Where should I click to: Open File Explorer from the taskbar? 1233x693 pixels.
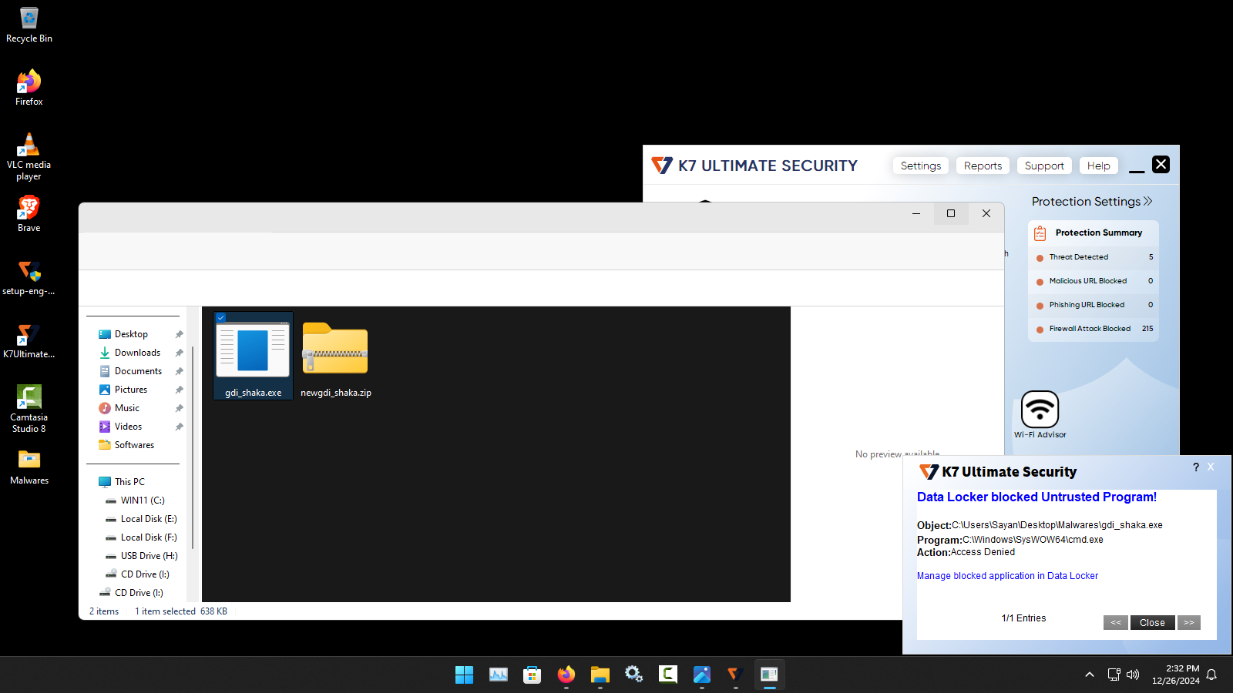click(x=600, y=675)
